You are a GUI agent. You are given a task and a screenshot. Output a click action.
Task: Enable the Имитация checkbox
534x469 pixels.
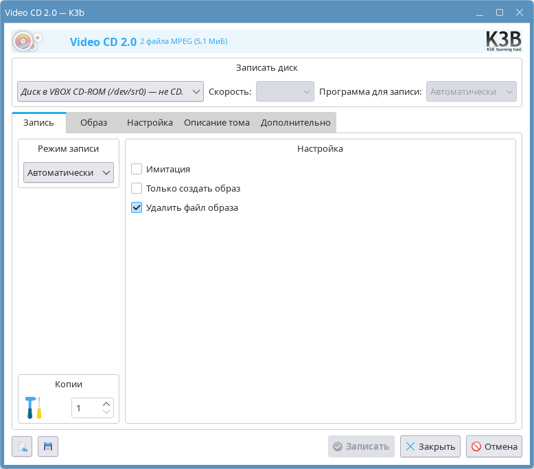(x=137, y=169)
